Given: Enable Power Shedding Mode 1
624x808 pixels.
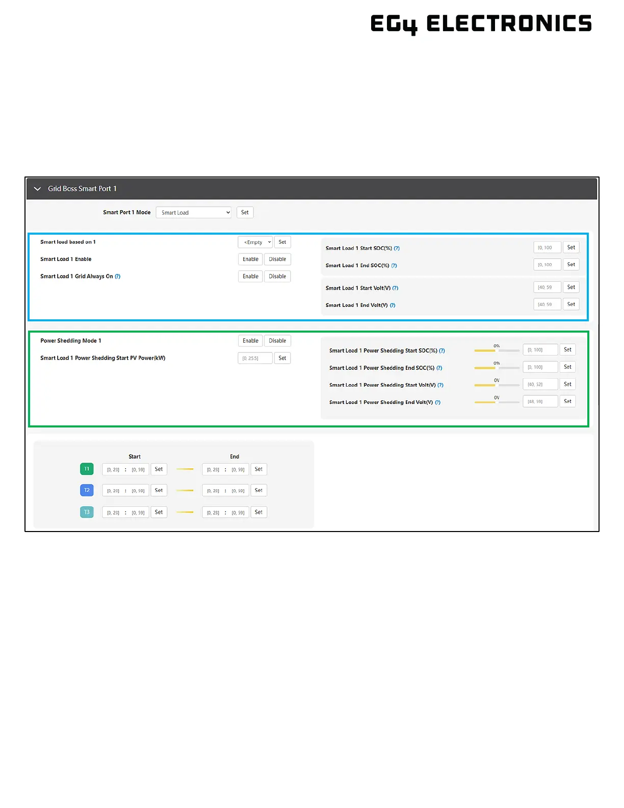Looking at the screenshot, I should click(250, 341).
